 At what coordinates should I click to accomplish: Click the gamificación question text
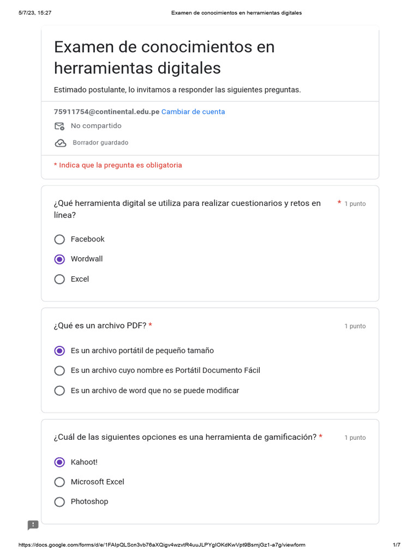185,437
